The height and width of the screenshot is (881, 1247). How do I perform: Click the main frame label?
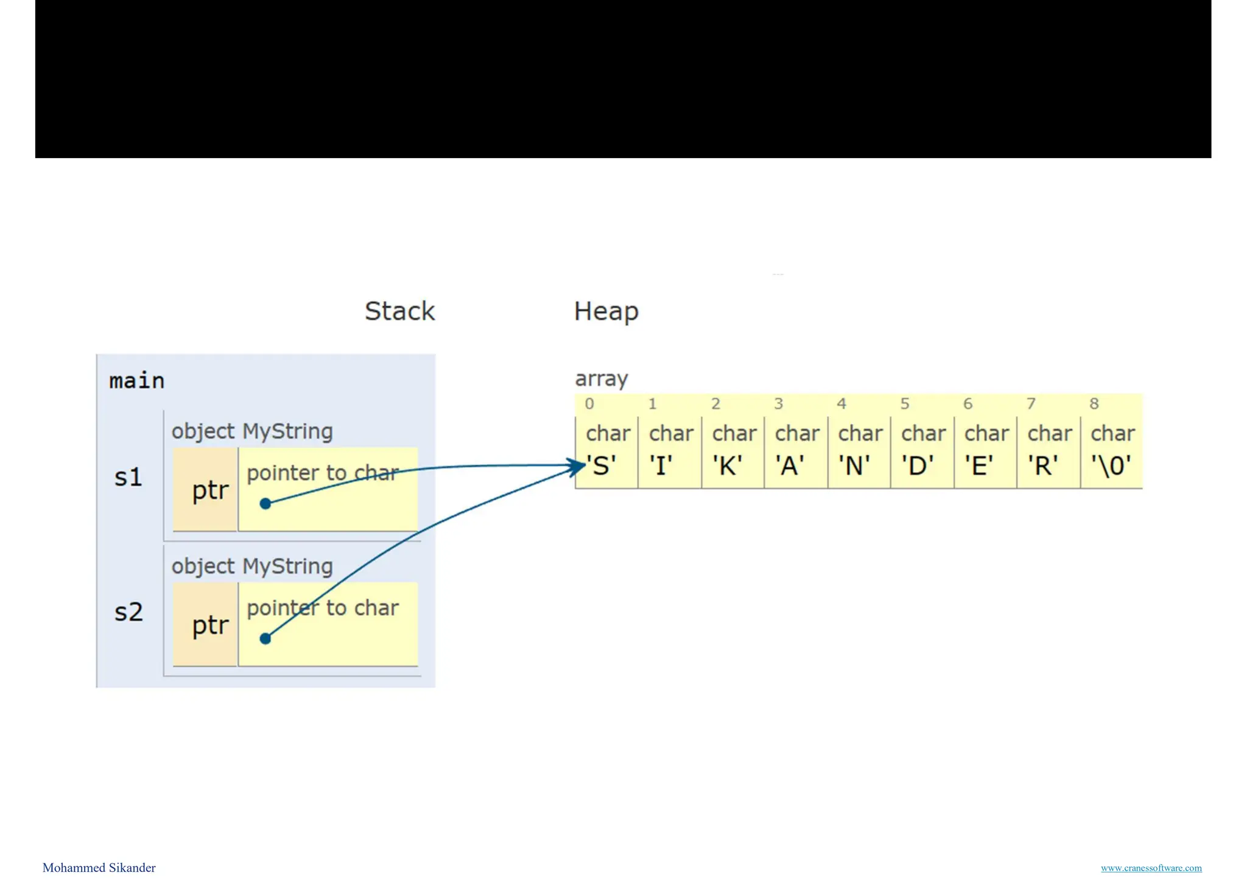(137, 381)
